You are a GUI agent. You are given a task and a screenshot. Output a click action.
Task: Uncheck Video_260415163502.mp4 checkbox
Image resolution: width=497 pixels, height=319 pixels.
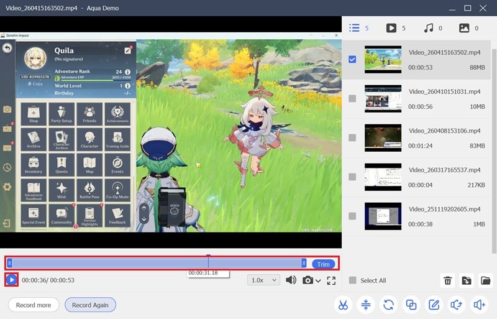pyautogui.click(x=352, y=59)
